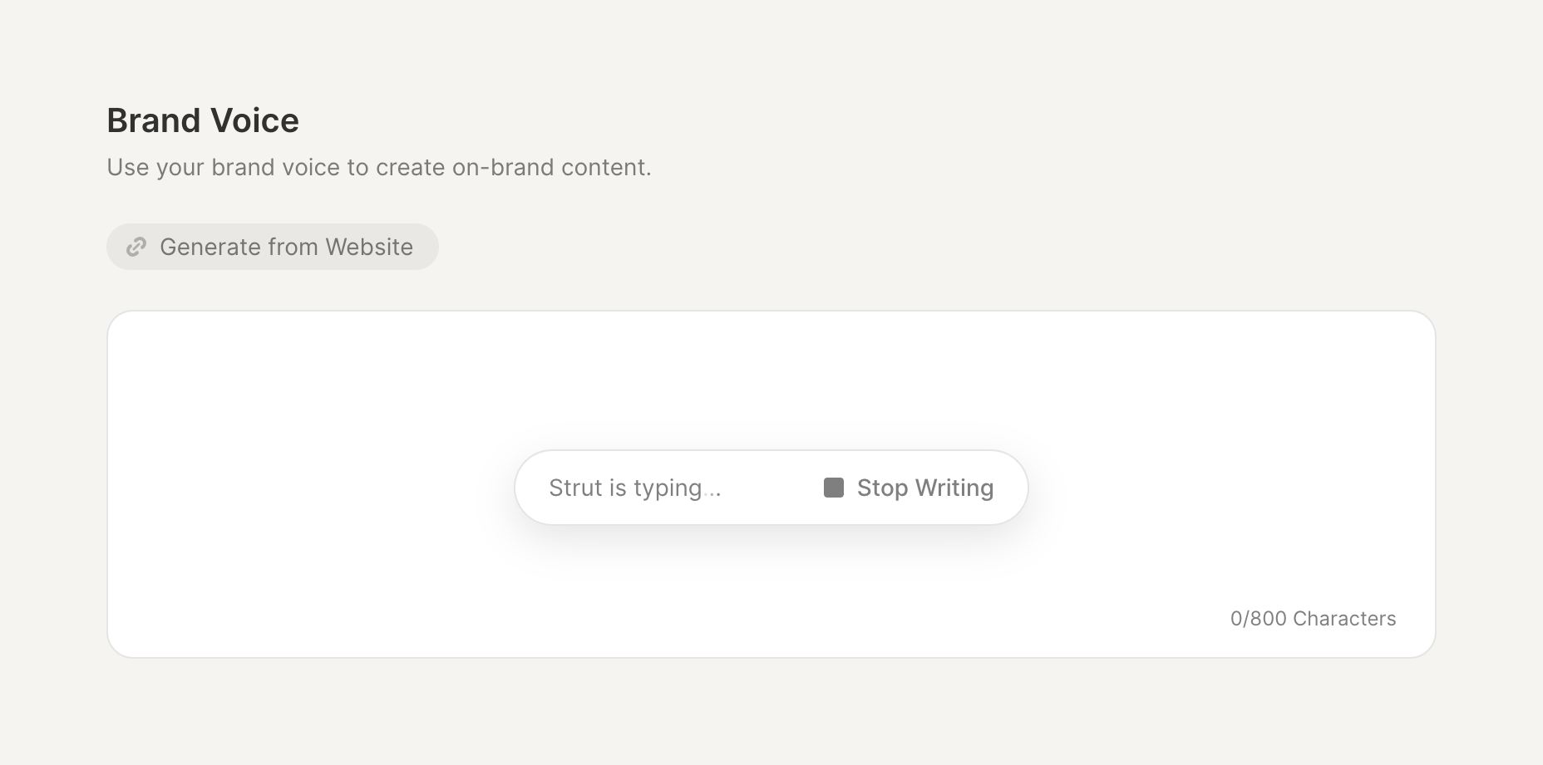Click the "on-brand content" subtitle line
Viewport: 1543px width, 765px height.
coord(551,167)
